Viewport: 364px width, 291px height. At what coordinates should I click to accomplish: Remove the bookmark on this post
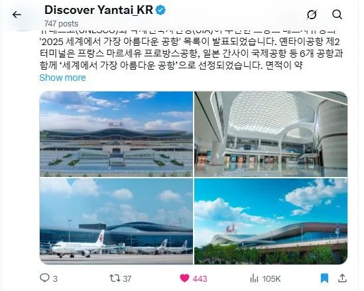point(324,278)
